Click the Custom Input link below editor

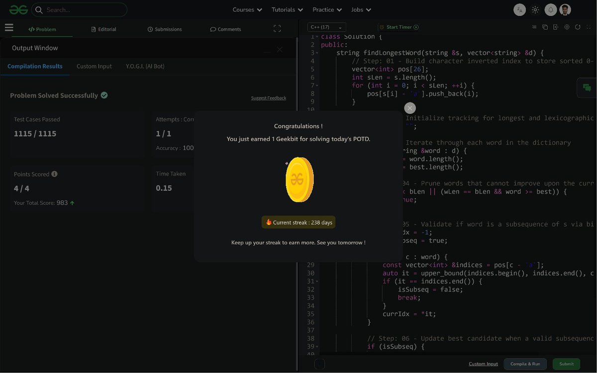[x=483, y=364]
